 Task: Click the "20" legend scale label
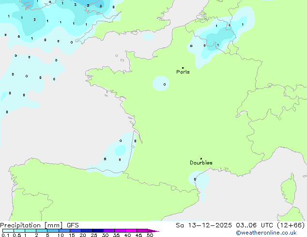(x=83, y=235)
